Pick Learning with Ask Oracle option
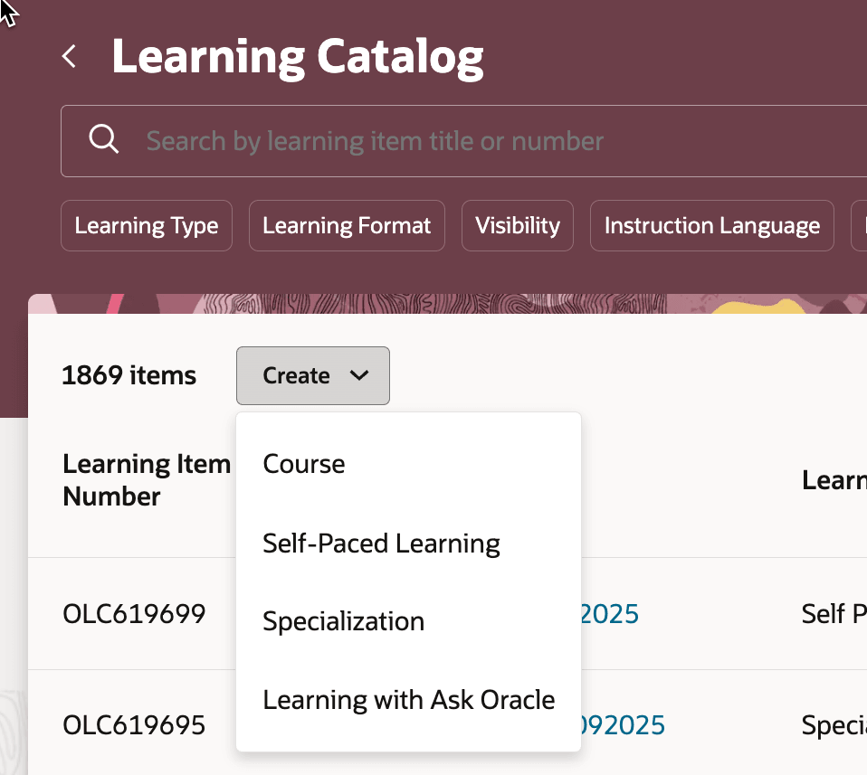 (x=408, y=699)
